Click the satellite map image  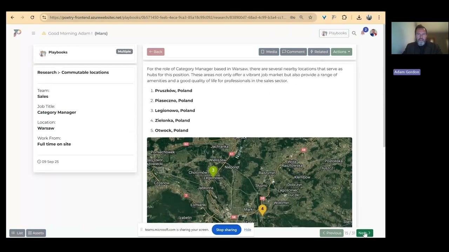[249, 182]
